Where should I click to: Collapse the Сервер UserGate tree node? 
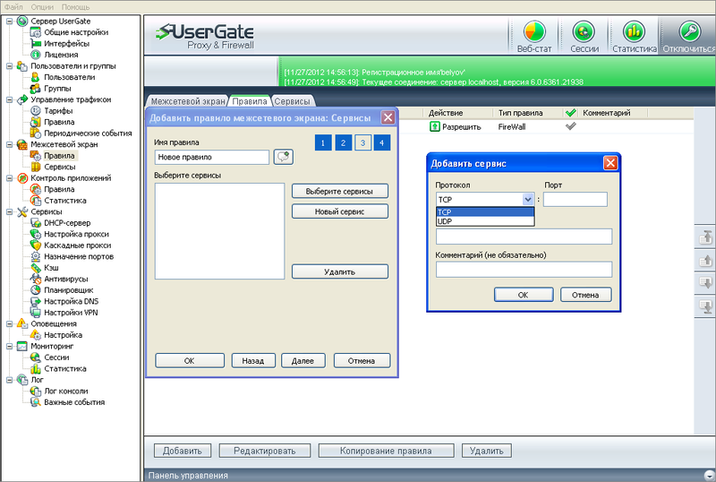pyautogui.click(x=9, y=21)
